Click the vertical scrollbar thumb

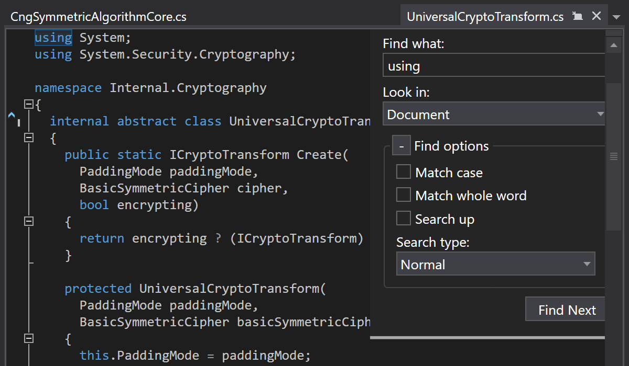pos(613,156)
